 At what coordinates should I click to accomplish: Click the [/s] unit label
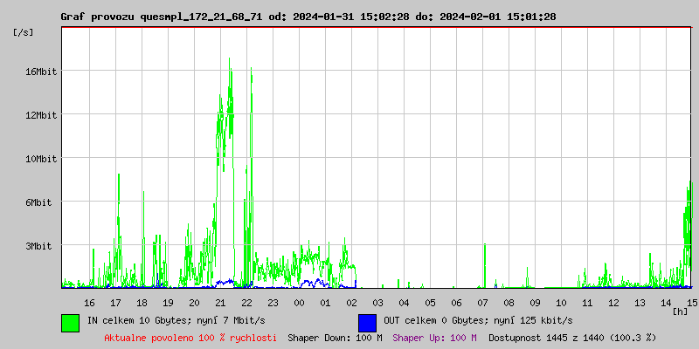tap(24, 32)
